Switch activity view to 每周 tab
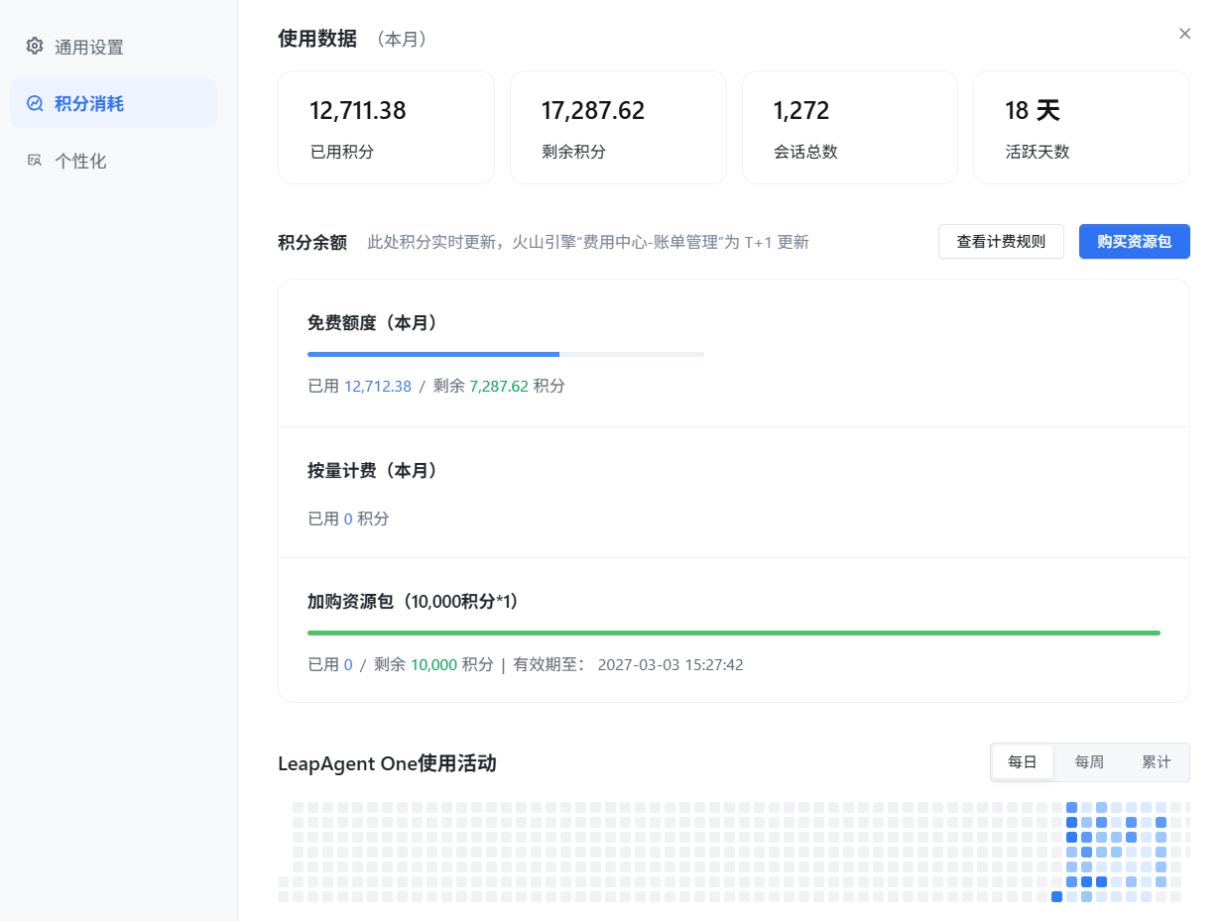Image resolution: width=1223 pixels, height=921 pixels. click(1089, 762)
